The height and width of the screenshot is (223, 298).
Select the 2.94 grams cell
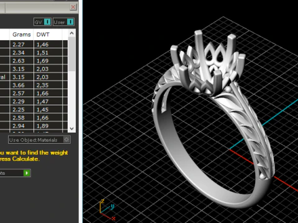point(22,126)
